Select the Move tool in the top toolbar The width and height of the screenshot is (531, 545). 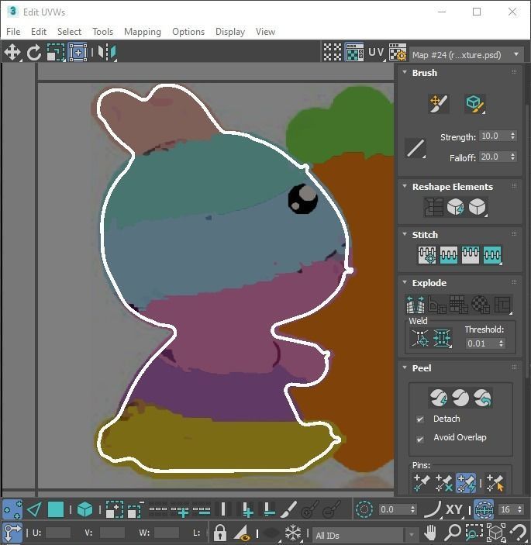12,53
